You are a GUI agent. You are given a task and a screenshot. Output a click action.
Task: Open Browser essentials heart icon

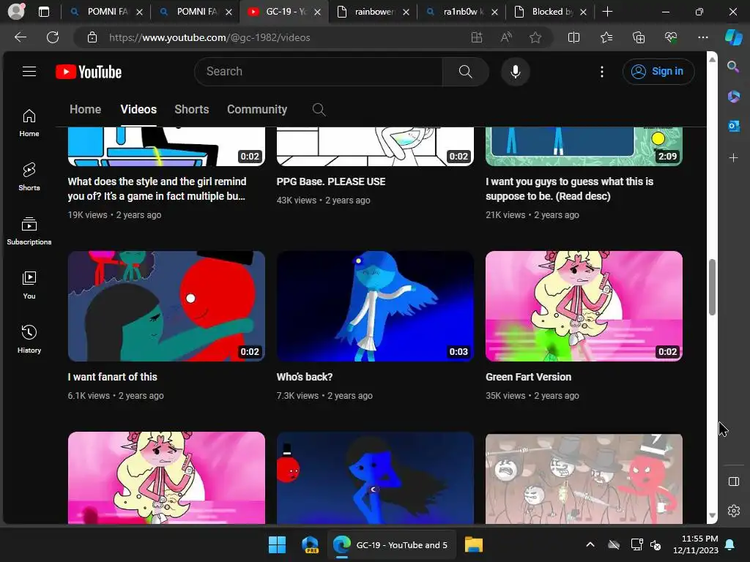coord(671,37)
